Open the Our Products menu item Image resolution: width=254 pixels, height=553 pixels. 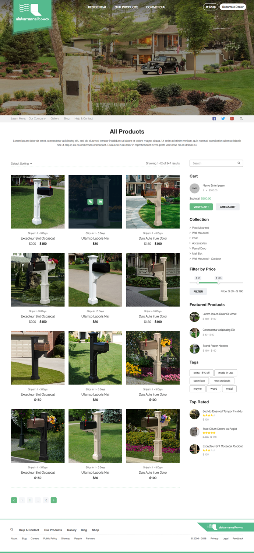click(126, 7)
